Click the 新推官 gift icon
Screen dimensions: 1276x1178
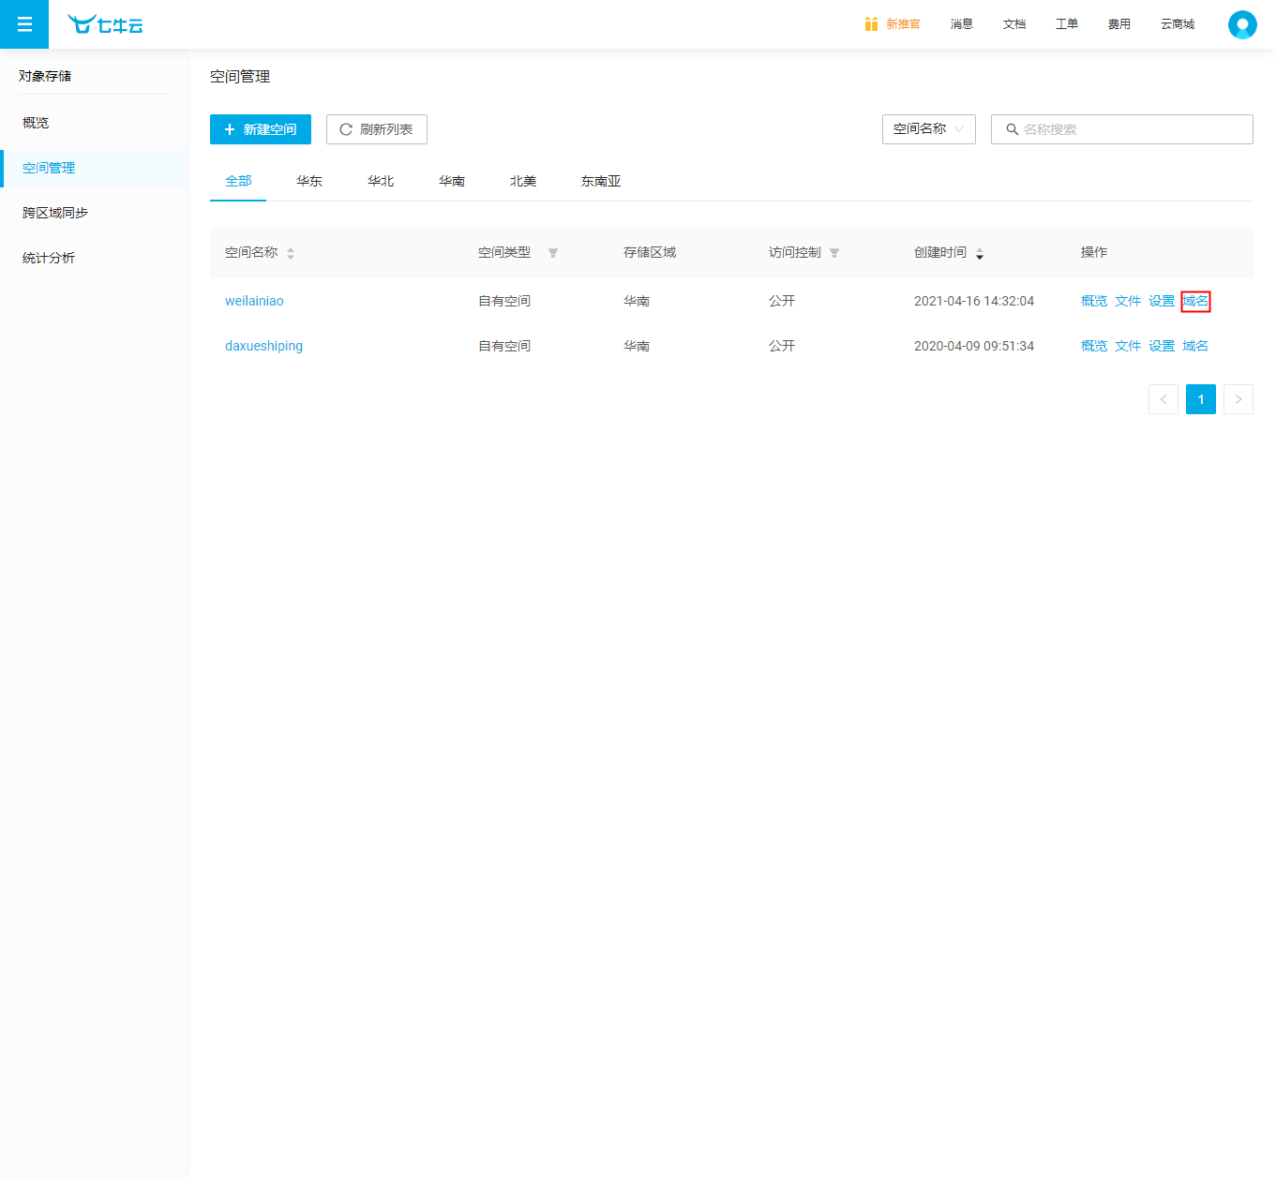pyautogui.click(x=871, y=24)
